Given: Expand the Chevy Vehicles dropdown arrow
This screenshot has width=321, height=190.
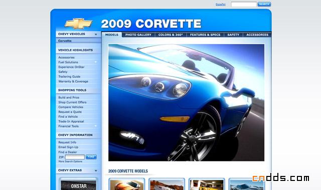Looking at the screenshot, I should pos(96,35).
